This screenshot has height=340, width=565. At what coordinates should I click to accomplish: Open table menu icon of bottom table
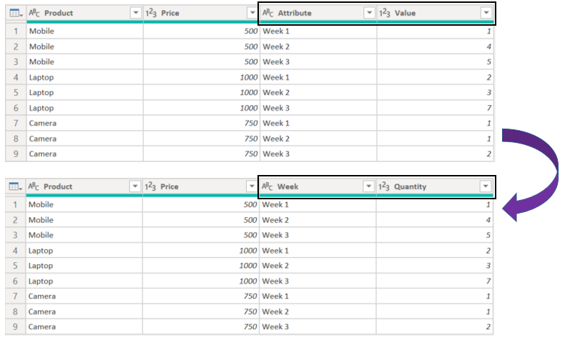pos(15,186)
